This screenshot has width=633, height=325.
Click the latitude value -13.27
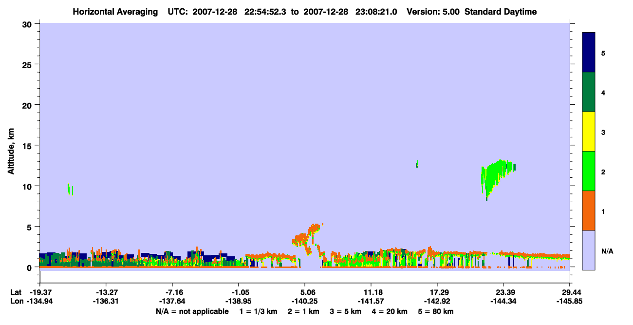click(x=106, y=292)
